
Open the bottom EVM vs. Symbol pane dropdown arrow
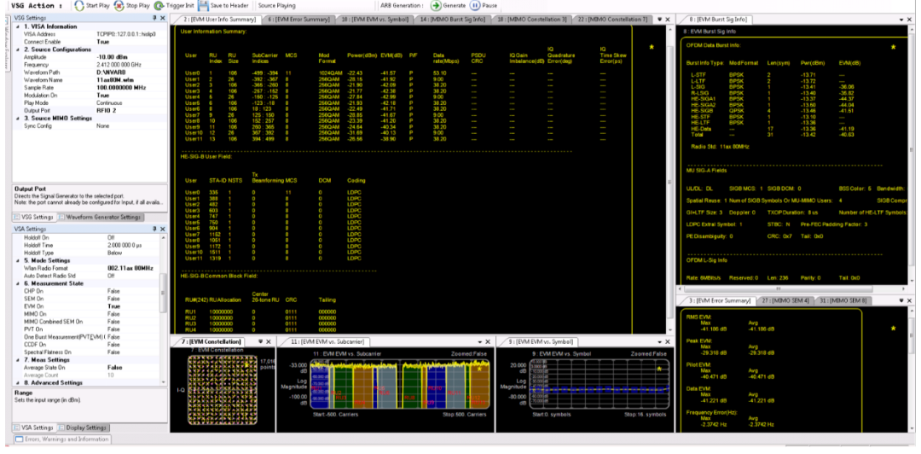click(x=658, y=341)
